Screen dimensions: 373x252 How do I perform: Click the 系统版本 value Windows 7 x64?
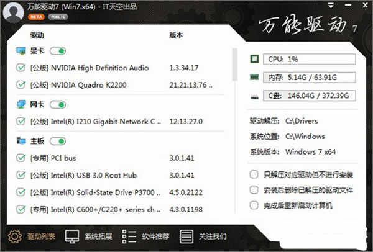pos(310,151)
